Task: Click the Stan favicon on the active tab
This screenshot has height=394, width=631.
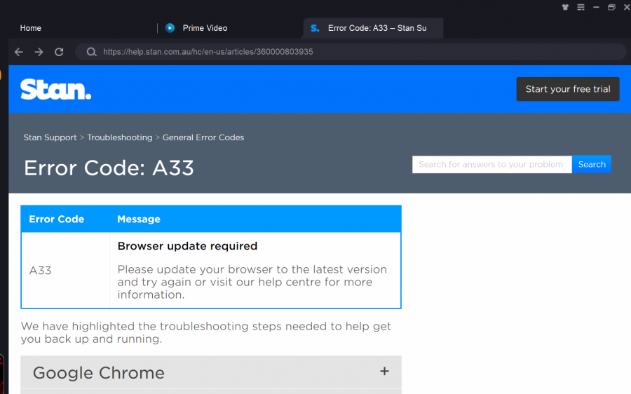Action: pyautogui.click(x=315, y=28)
